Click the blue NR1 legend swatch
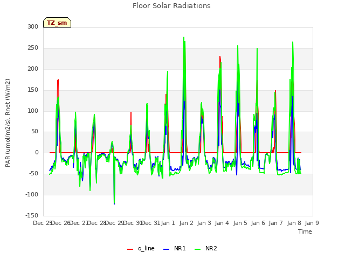This screenshot has width=345, height=259. pos(167,249)
